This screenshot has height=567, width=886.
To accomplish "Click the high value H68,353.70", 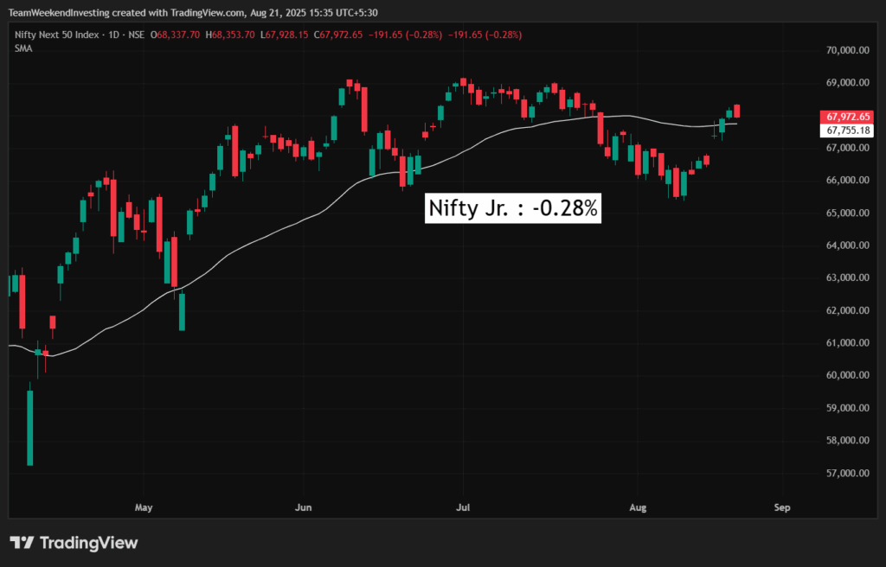I will pos(230,35).
